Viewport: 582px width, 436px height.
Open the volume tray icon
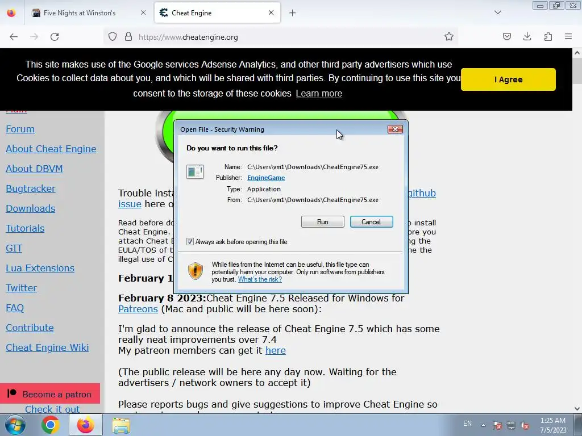525,425
